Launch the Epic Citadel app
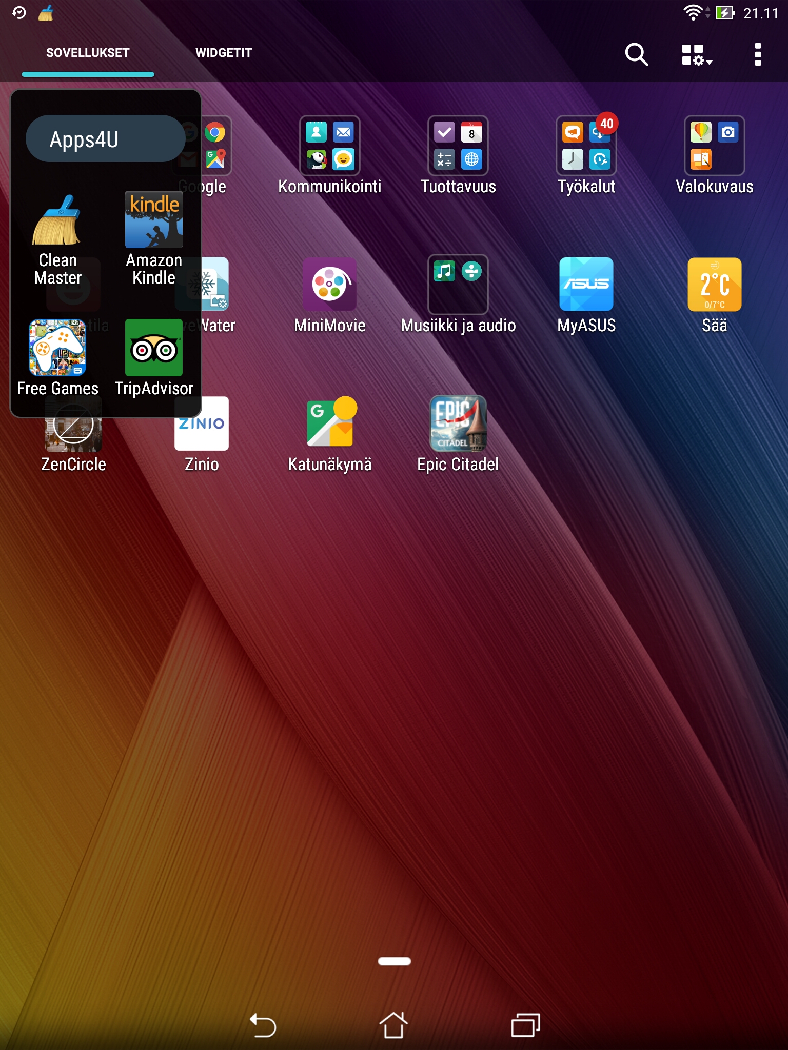 (458, 435)
